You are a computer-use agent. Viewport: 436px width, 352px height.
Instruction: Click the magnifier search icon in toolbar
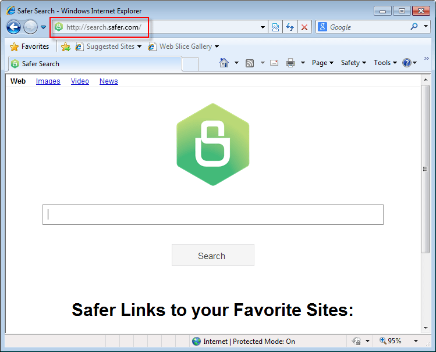[x=414, y=27]
